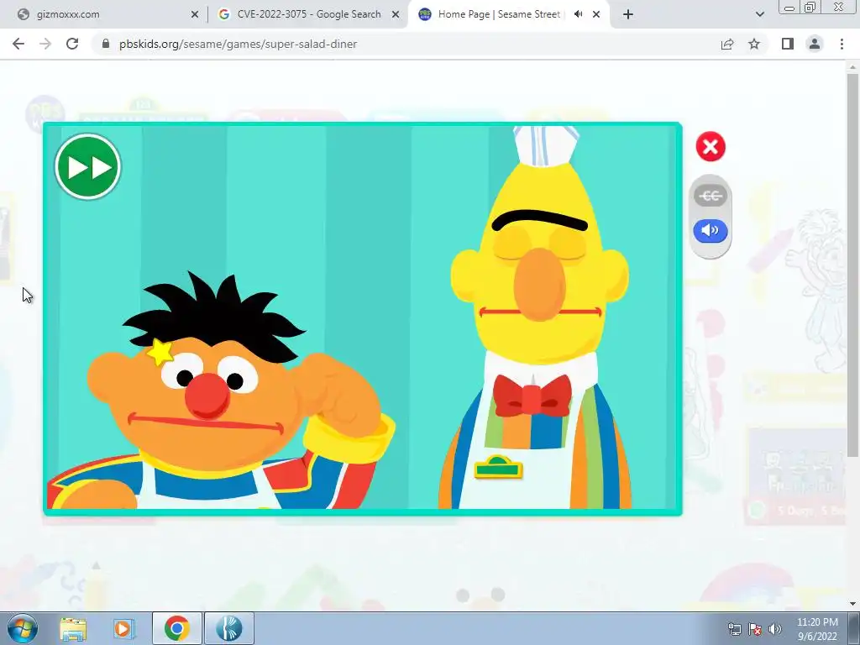Mute the site via the tab audio icon
860x645 pixels.
[x=578, y=14]
